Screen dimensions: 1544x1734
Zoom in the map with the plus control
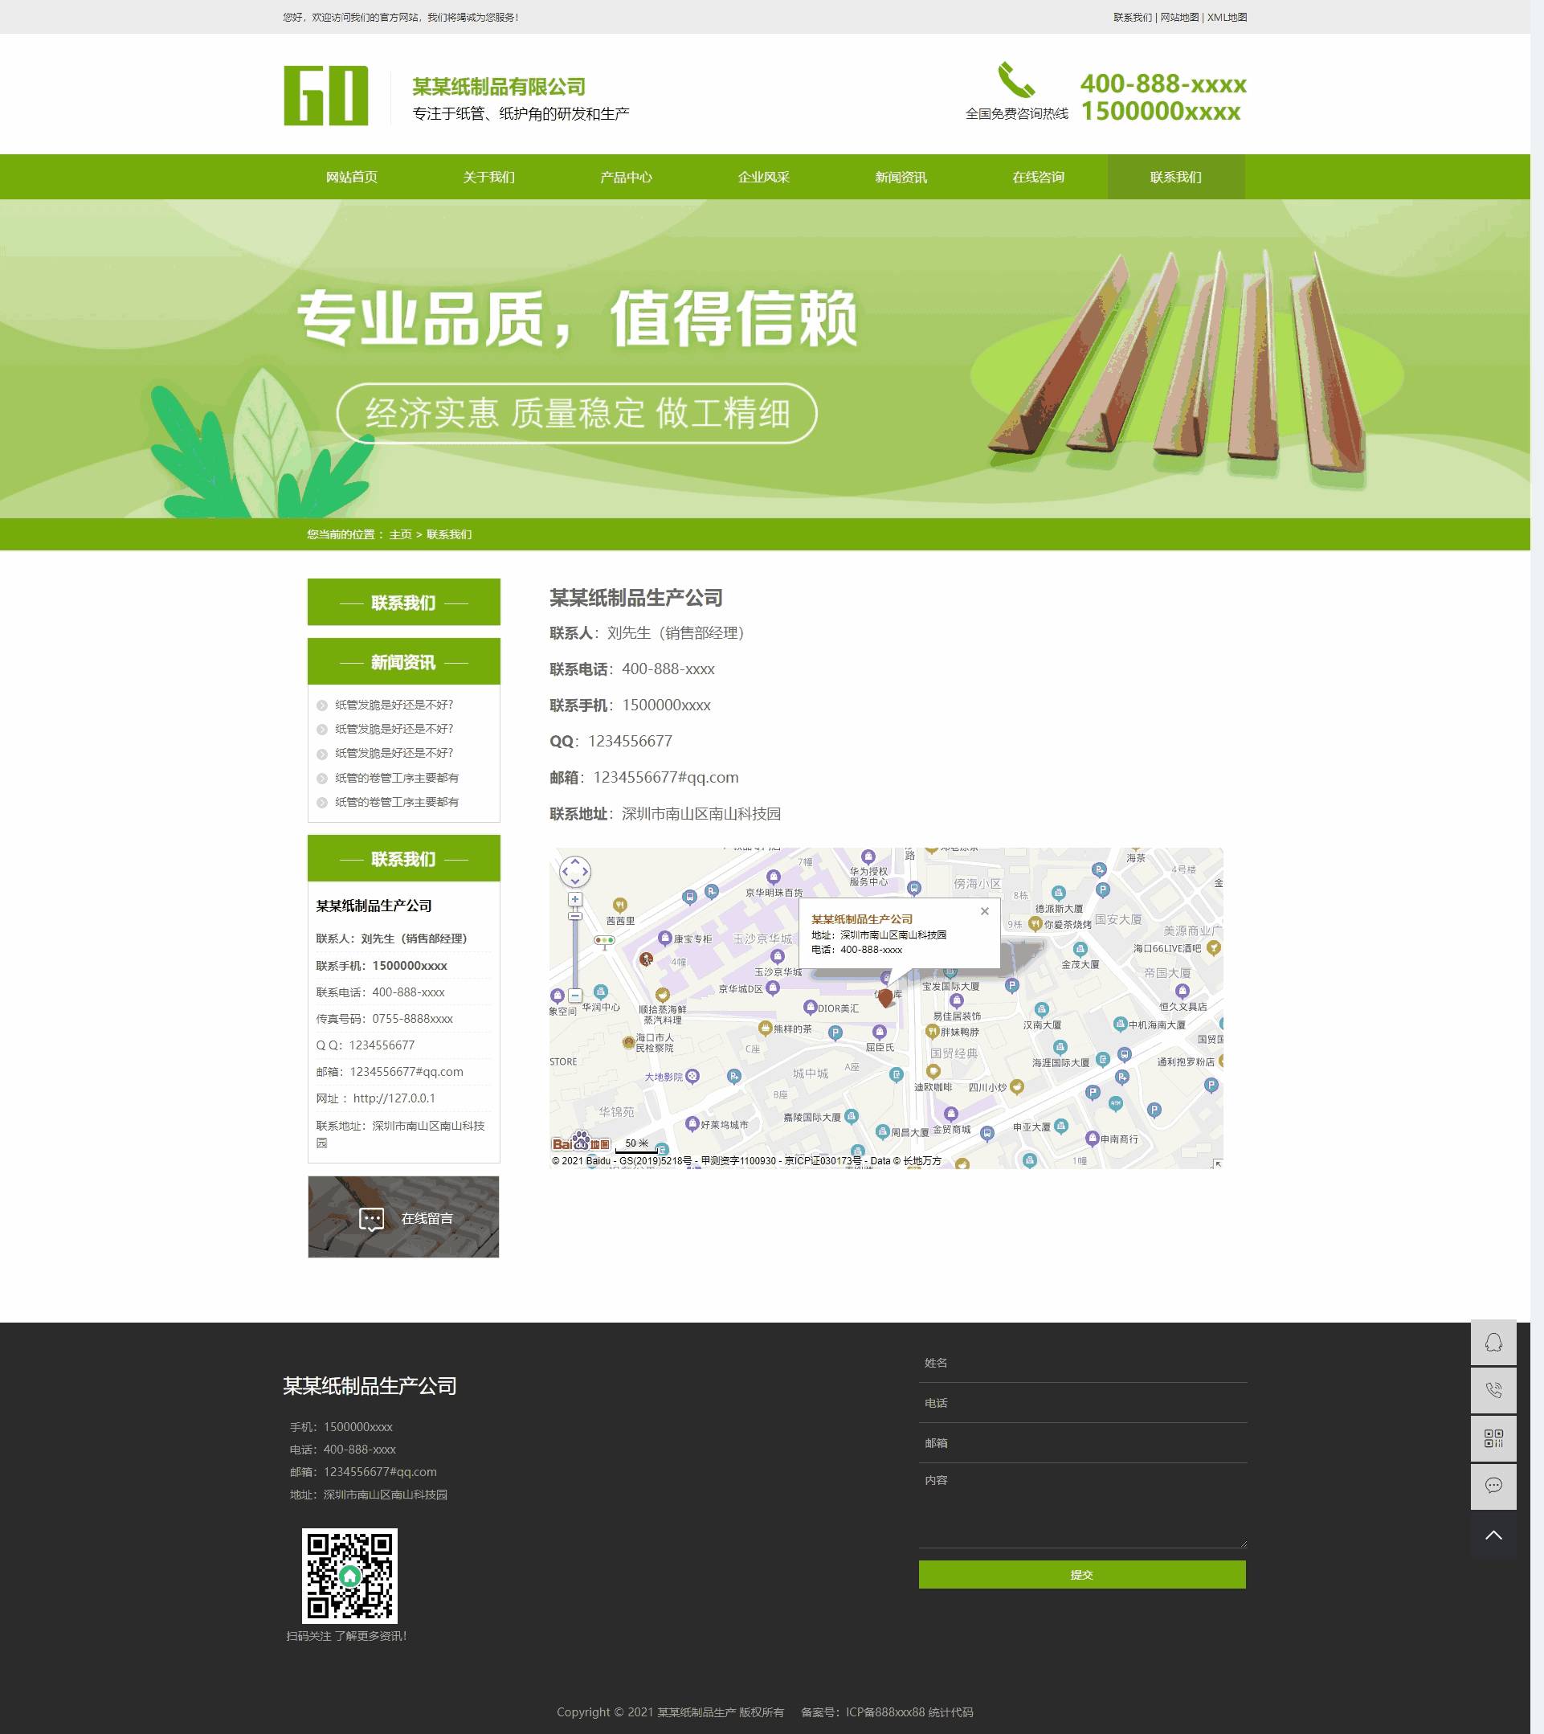(x=575, y=900)
